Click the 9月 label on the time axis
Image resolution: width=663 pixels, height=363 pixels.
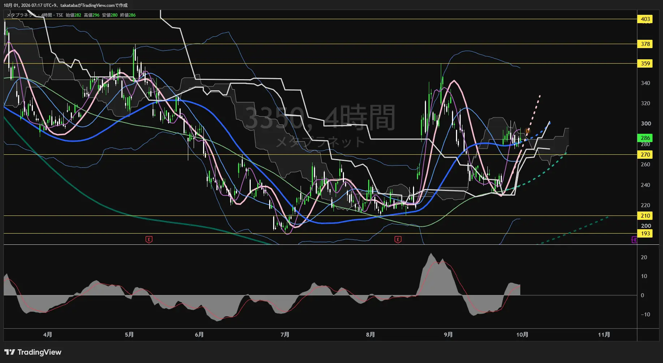(x=448, y=335)
